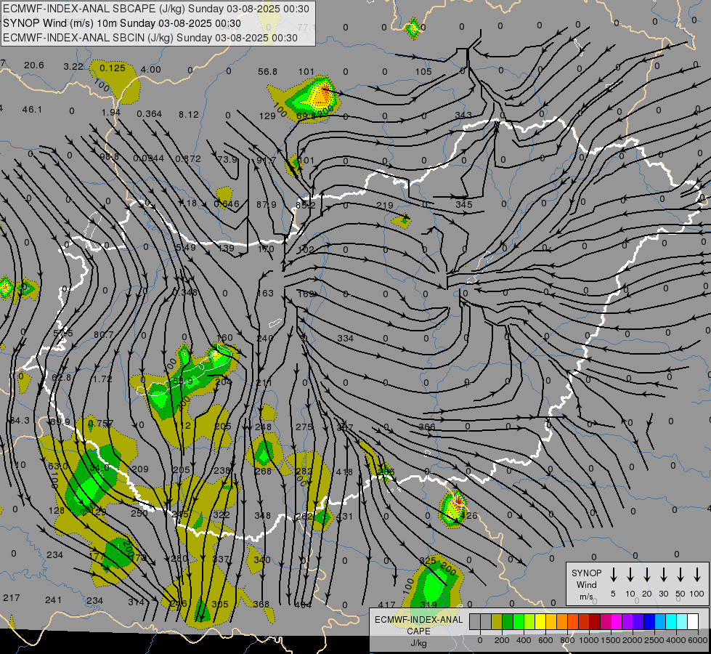The width and height of the screenshot is (711, 654).
Task: Select the SBCIN title line
Action: [x=150, y=38]
